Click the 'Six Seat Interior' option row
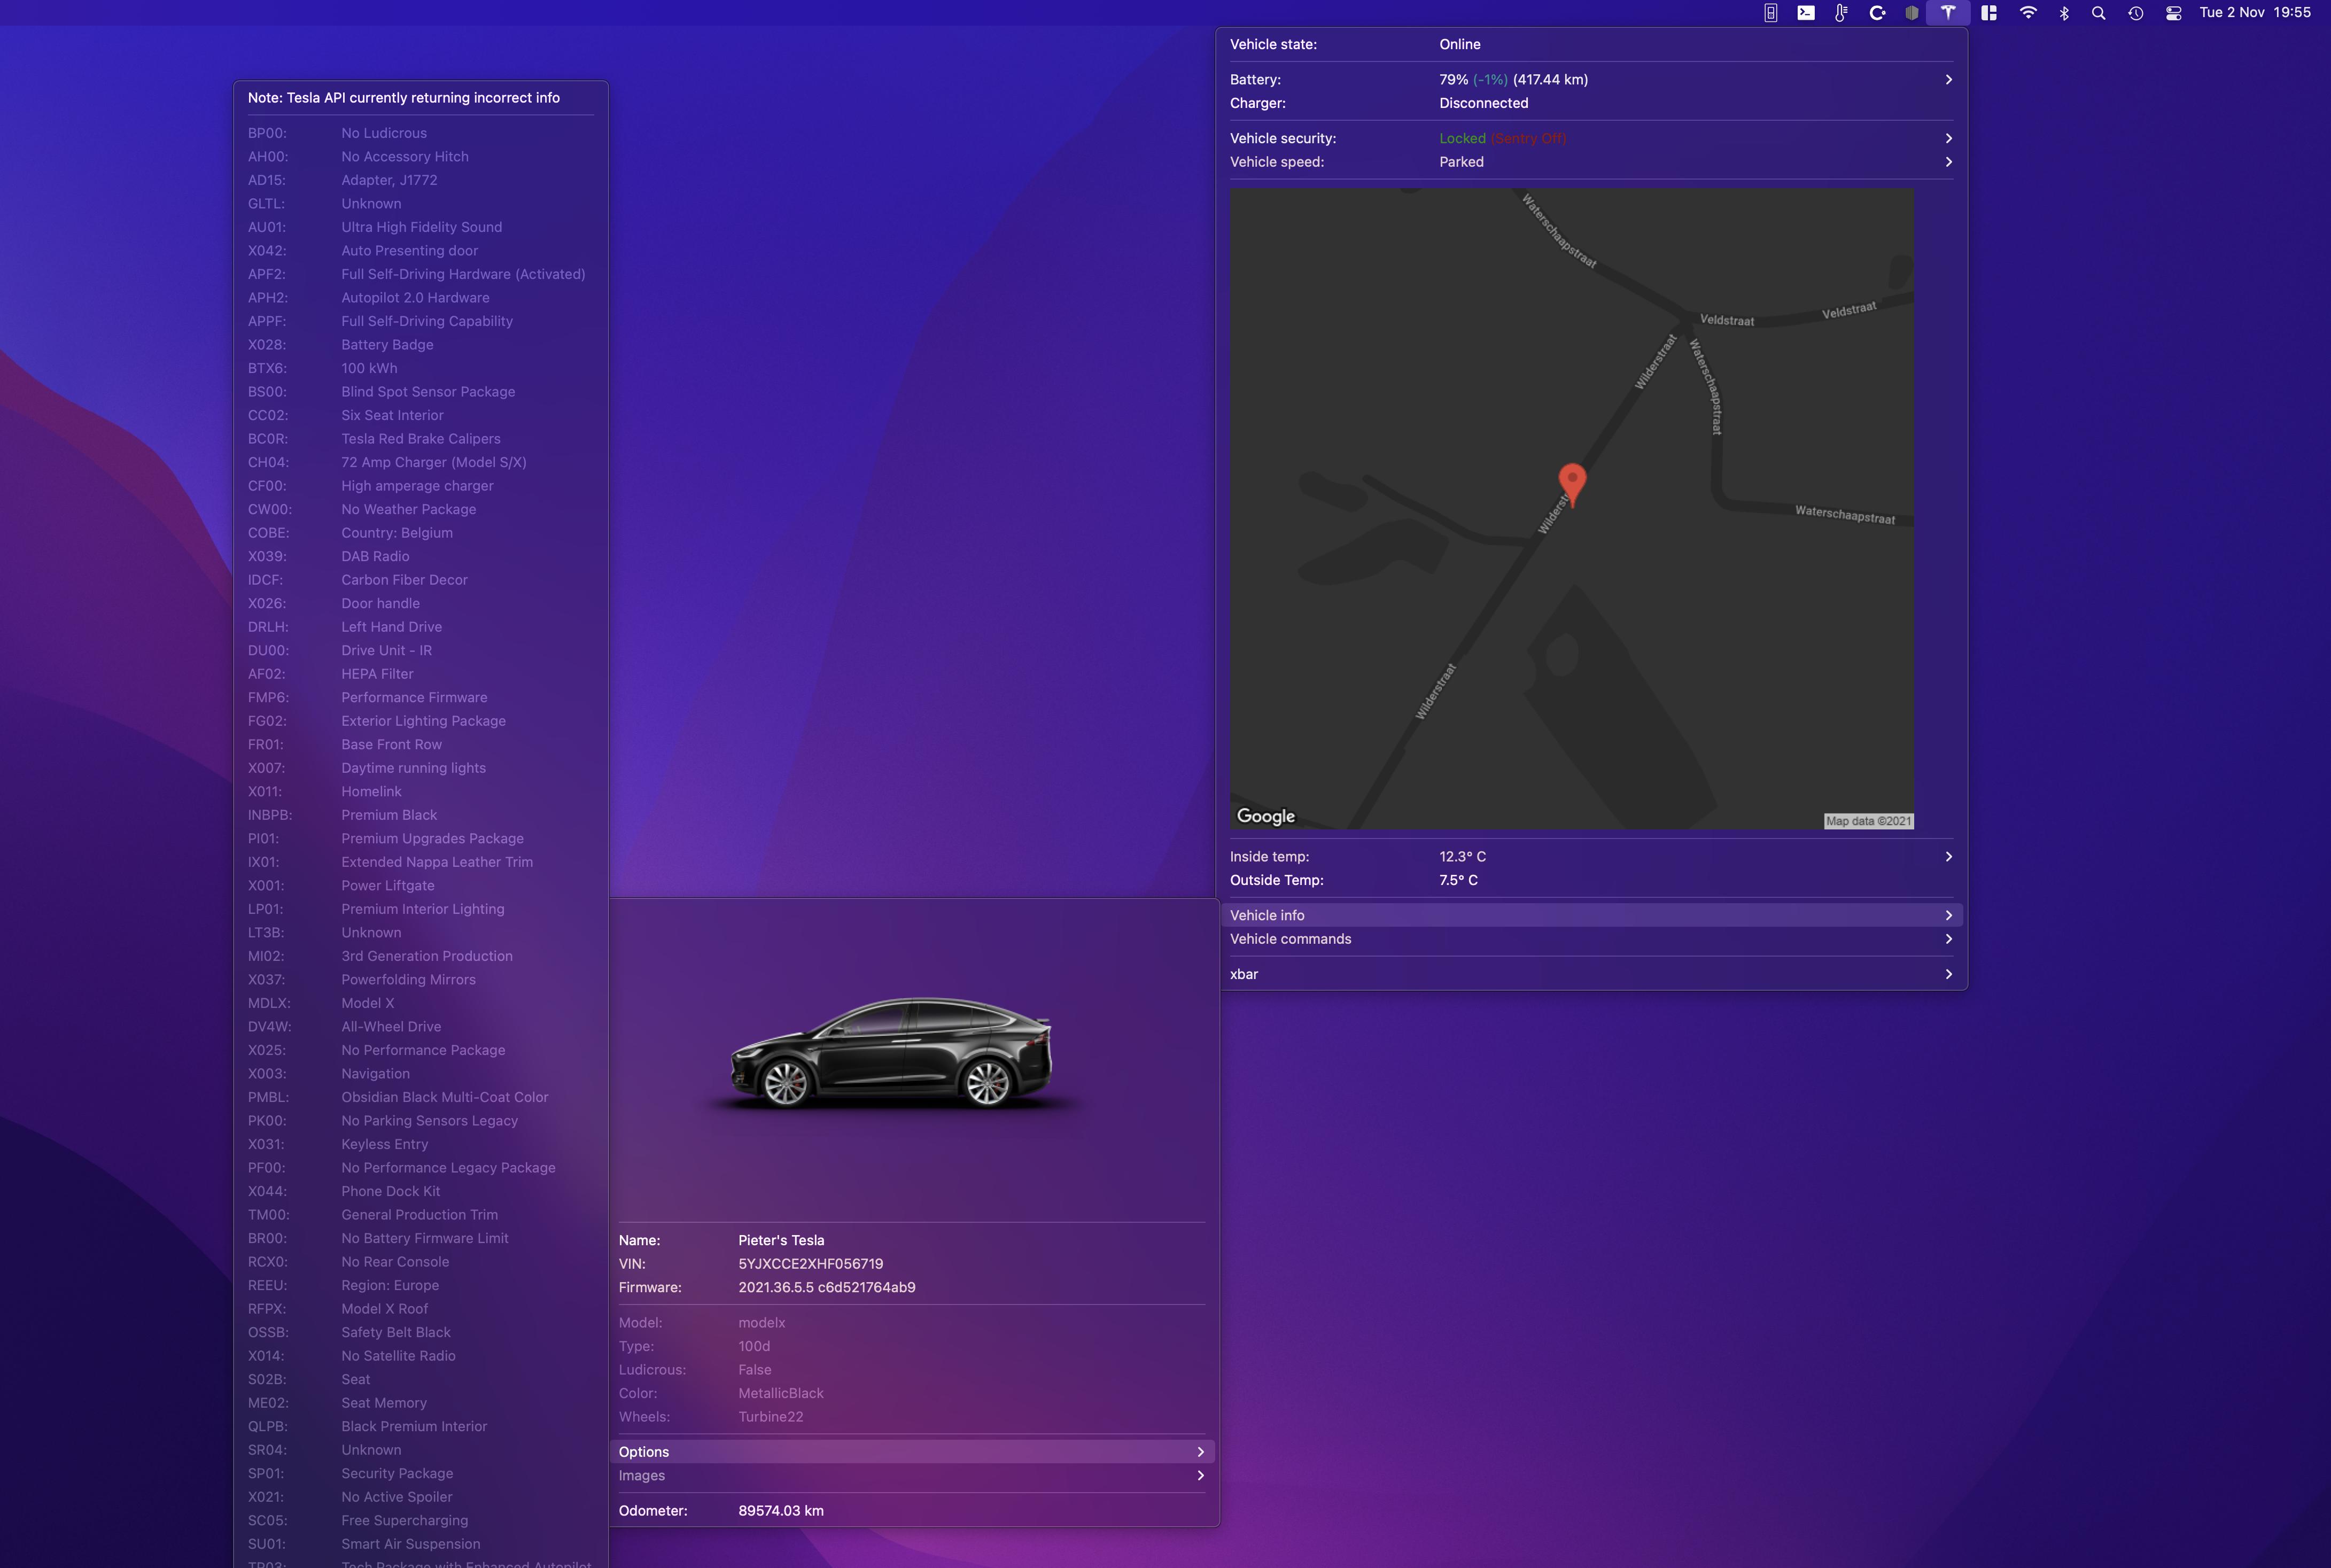The image size is (2331, 1568). pos(421,415)
